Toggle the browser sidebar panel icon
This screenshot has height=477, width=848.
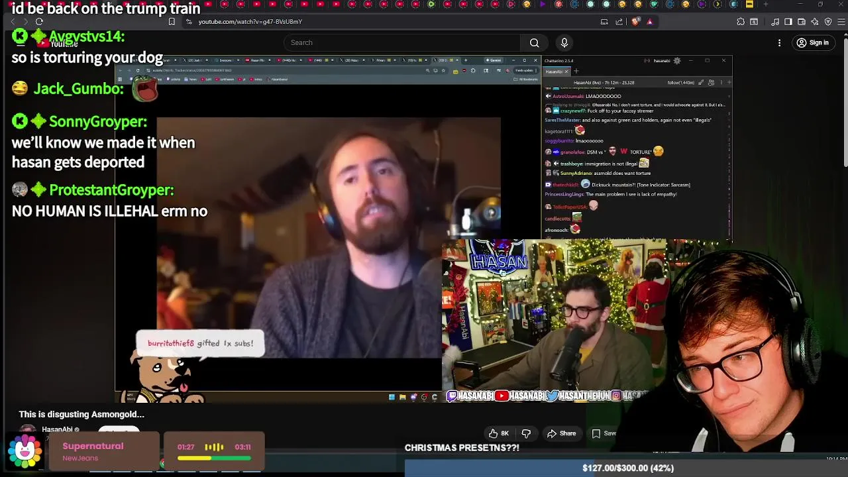click(788, 21)
